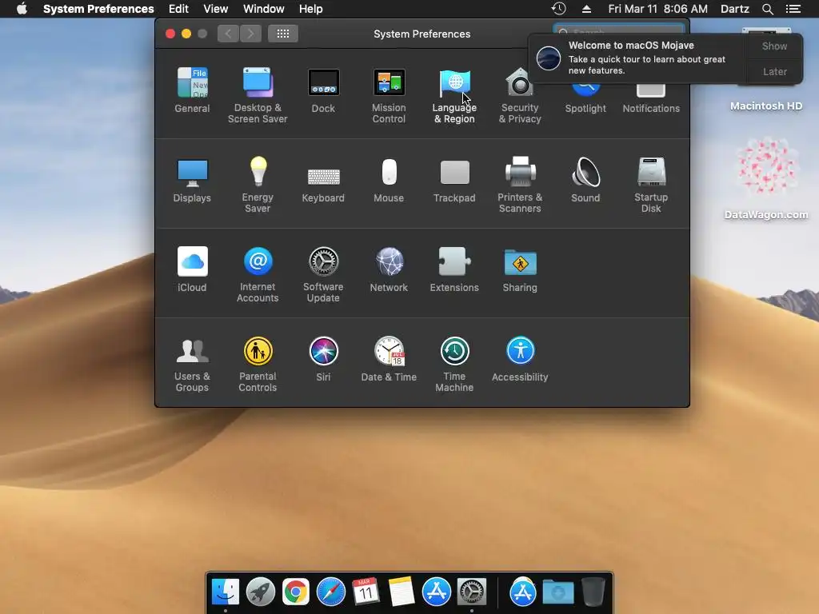Open Extensions preferences
Image resolution: width=819 pixels, height=614 pixels.
click(454, 269)
